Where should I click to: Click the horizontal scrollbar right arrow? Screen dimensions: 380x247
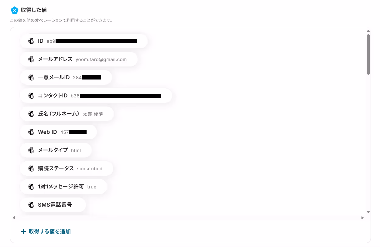click(x=362, y=218)
